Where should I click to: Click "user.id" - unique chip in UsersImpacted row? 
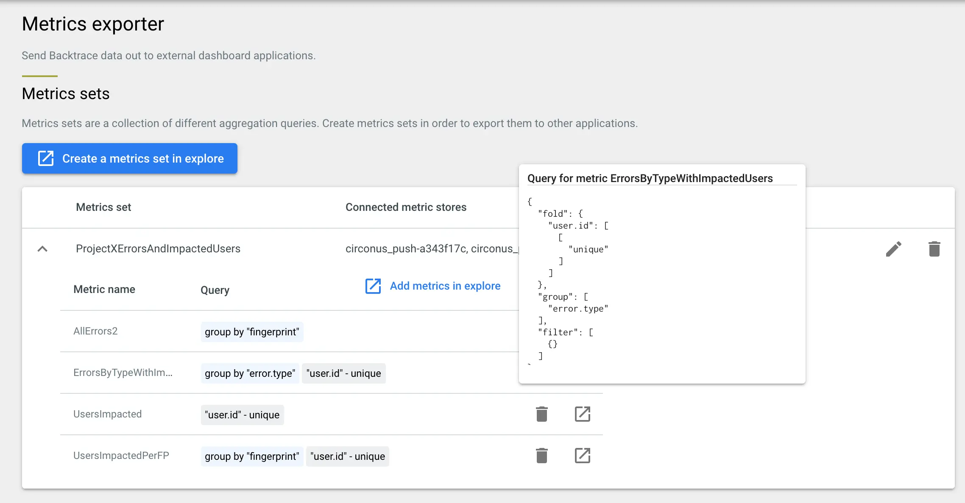pos(242,415)
